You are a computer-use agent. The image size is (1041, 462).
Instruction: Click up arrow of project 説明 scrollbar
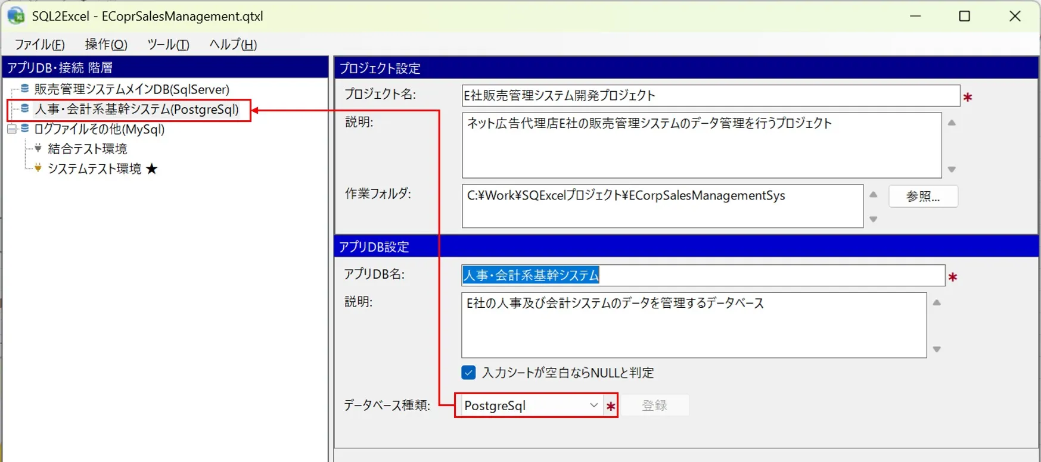[x=952, y=123]
